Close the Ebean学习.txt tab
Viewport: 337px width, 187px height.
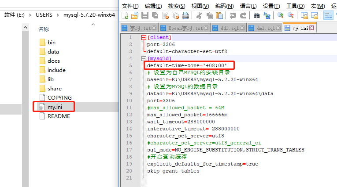click(x=206, y=28)
